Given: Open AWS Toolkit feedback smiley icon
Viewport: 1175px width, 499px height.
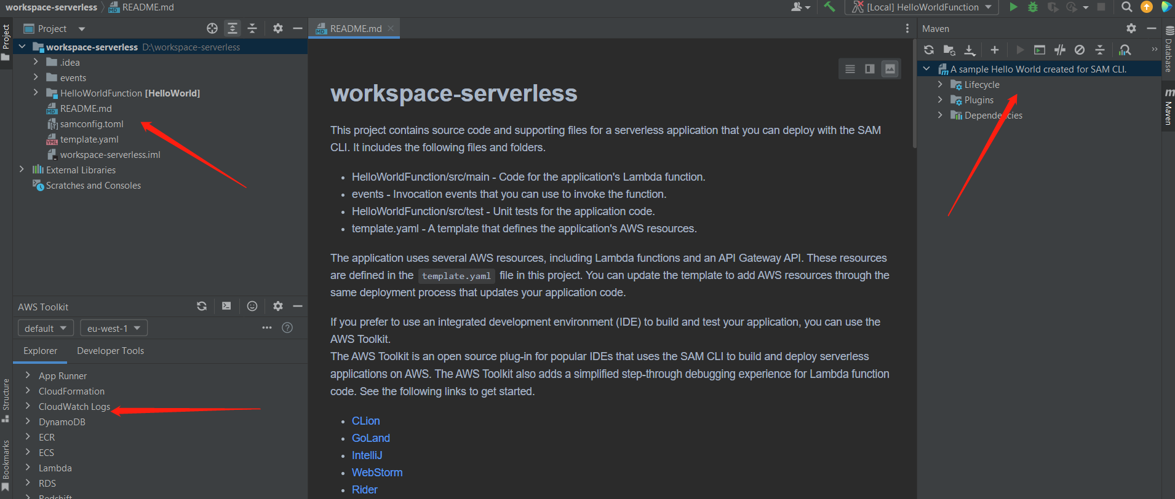Looking at the screenshot, I should (252, 306).
